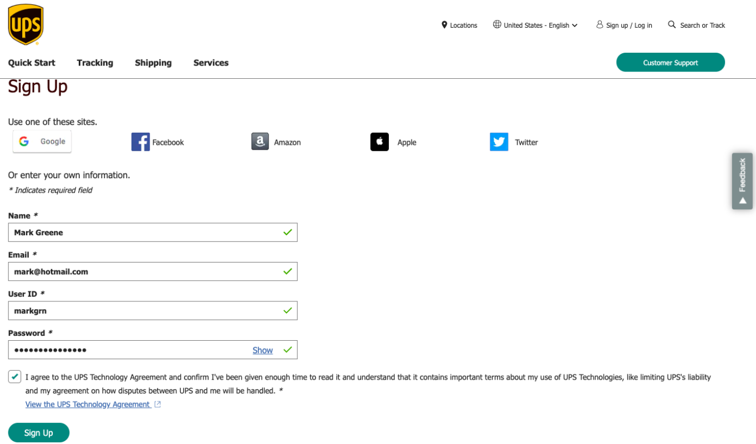756x444 pixels.
Task: Click the Facebook logo icon
Action: (x=140, y=142)
